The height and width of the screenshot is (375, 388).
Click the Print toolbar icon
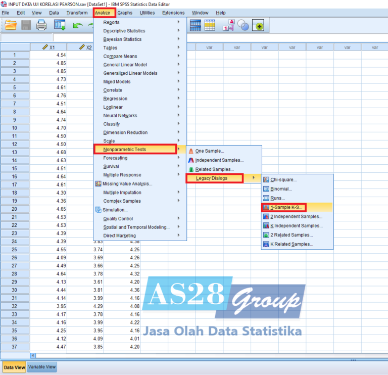41,24
